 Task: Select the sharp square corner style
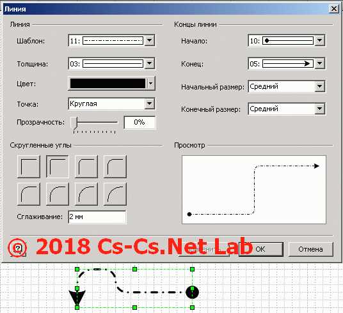[29, 167]
